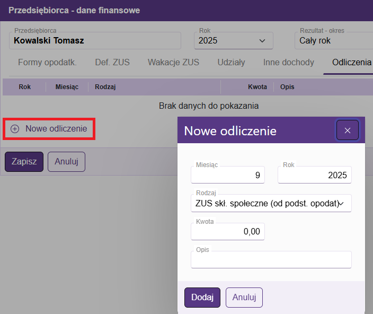Select the Udziały tab
373x314 pixels.
click(231, 63)
